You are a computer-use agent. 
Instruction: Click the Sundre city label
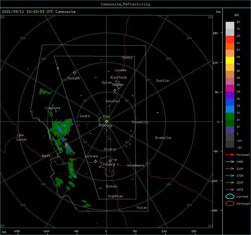pos(85,116)
